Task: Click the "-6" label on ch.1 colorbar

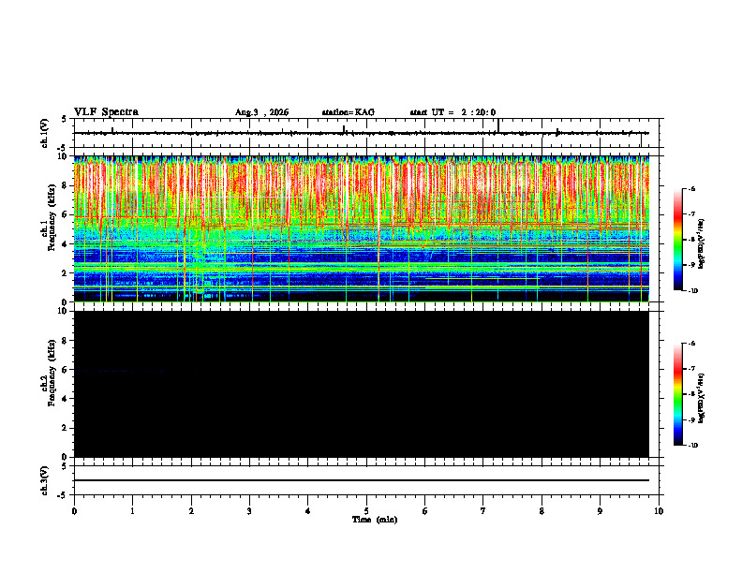Action: pyautogui.click(x=691, y=188)
